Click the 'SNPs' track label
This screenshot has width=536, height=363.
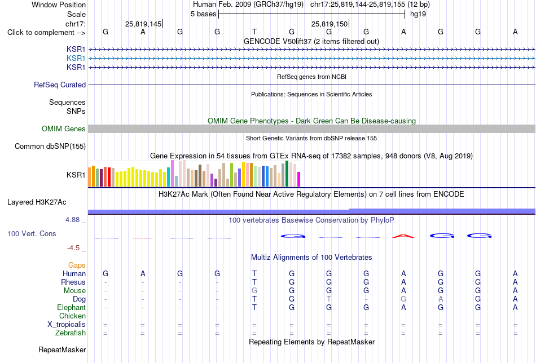click(x=76, y=112)
